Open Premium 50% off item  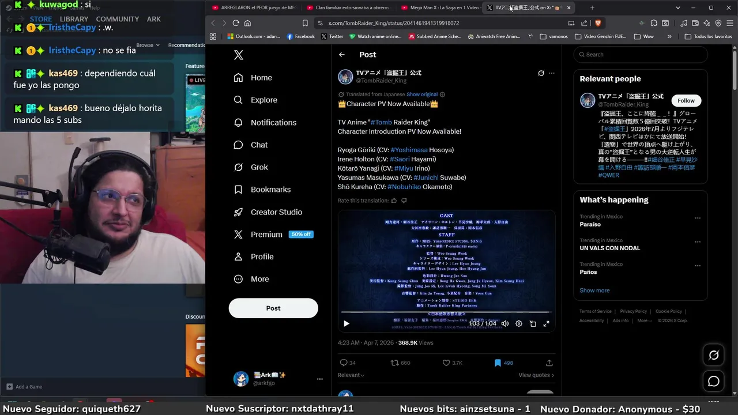point(273,234)
